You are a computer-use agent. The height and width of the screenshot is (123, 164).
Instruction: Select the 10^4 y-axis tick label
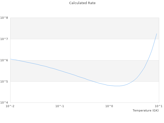(x=4, y=103)
